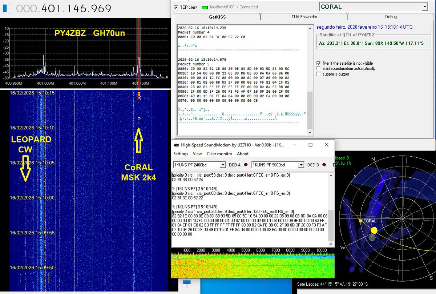Enable the TCP client checkbox

[176, 7]
